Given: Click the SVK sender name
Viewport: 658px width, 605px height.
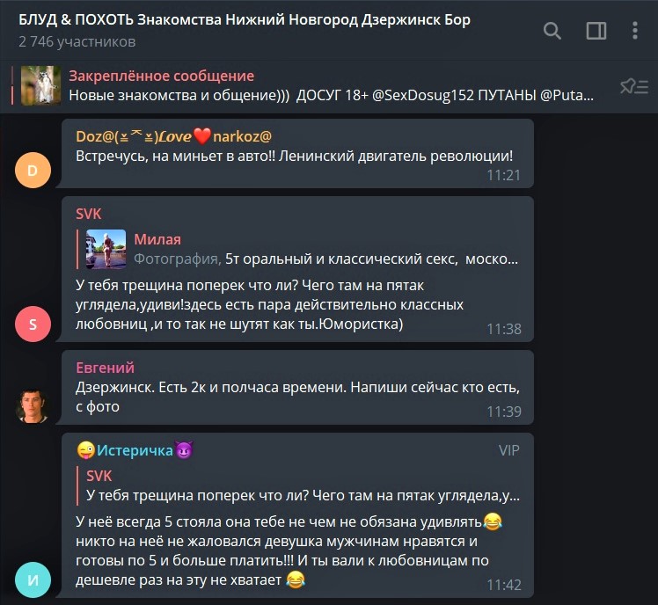Looking at the screenshot, I should point(89,214).
